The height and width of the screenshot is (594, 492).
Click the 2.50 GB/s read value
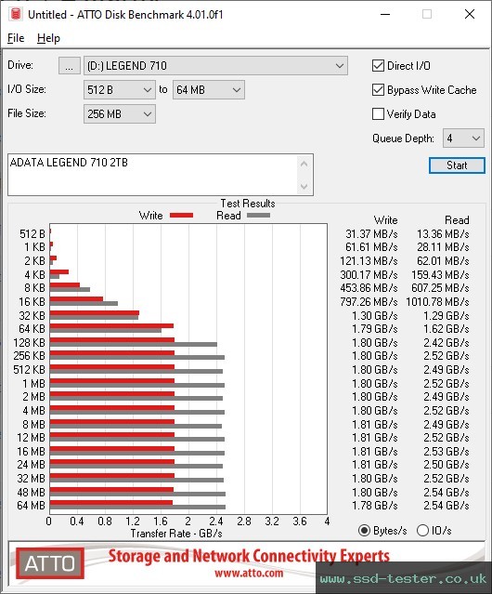point(447,465)
